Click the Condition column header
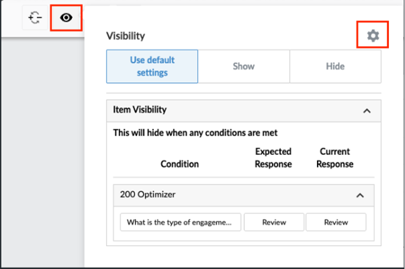Screen dimensions: 405x269 point(179,164)
